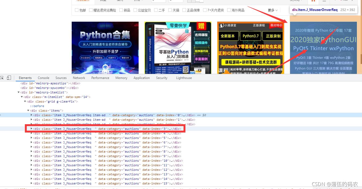362x189 pixels.
Task: Open the 综合排序 sorting dropdown
Action: point(83,1)
